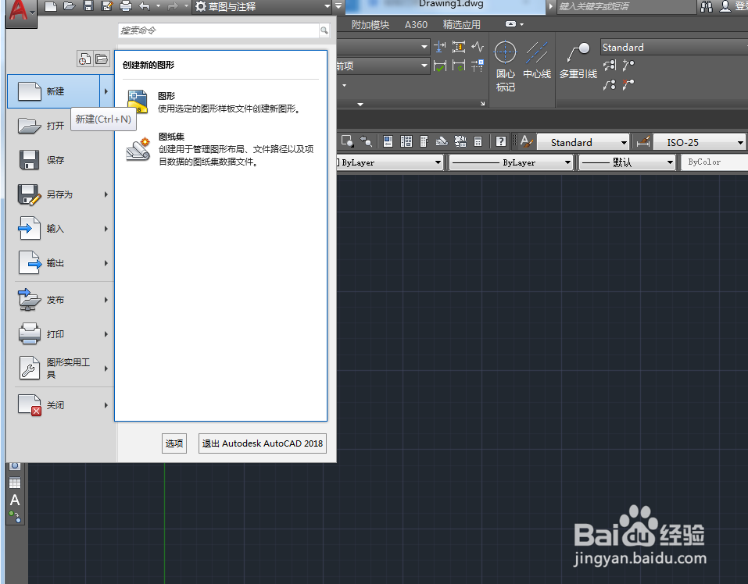The width and height of the screenshot is (748, 584).
Task: Open the multileader style Standard combo box
Action: coord(673,47)
